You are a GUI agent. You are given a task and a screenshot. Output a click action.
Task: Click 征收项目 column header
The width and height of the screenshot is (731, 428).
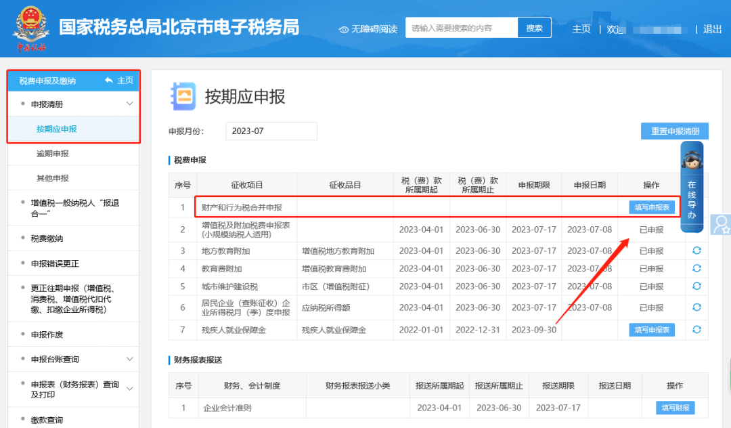coord(246,185)
